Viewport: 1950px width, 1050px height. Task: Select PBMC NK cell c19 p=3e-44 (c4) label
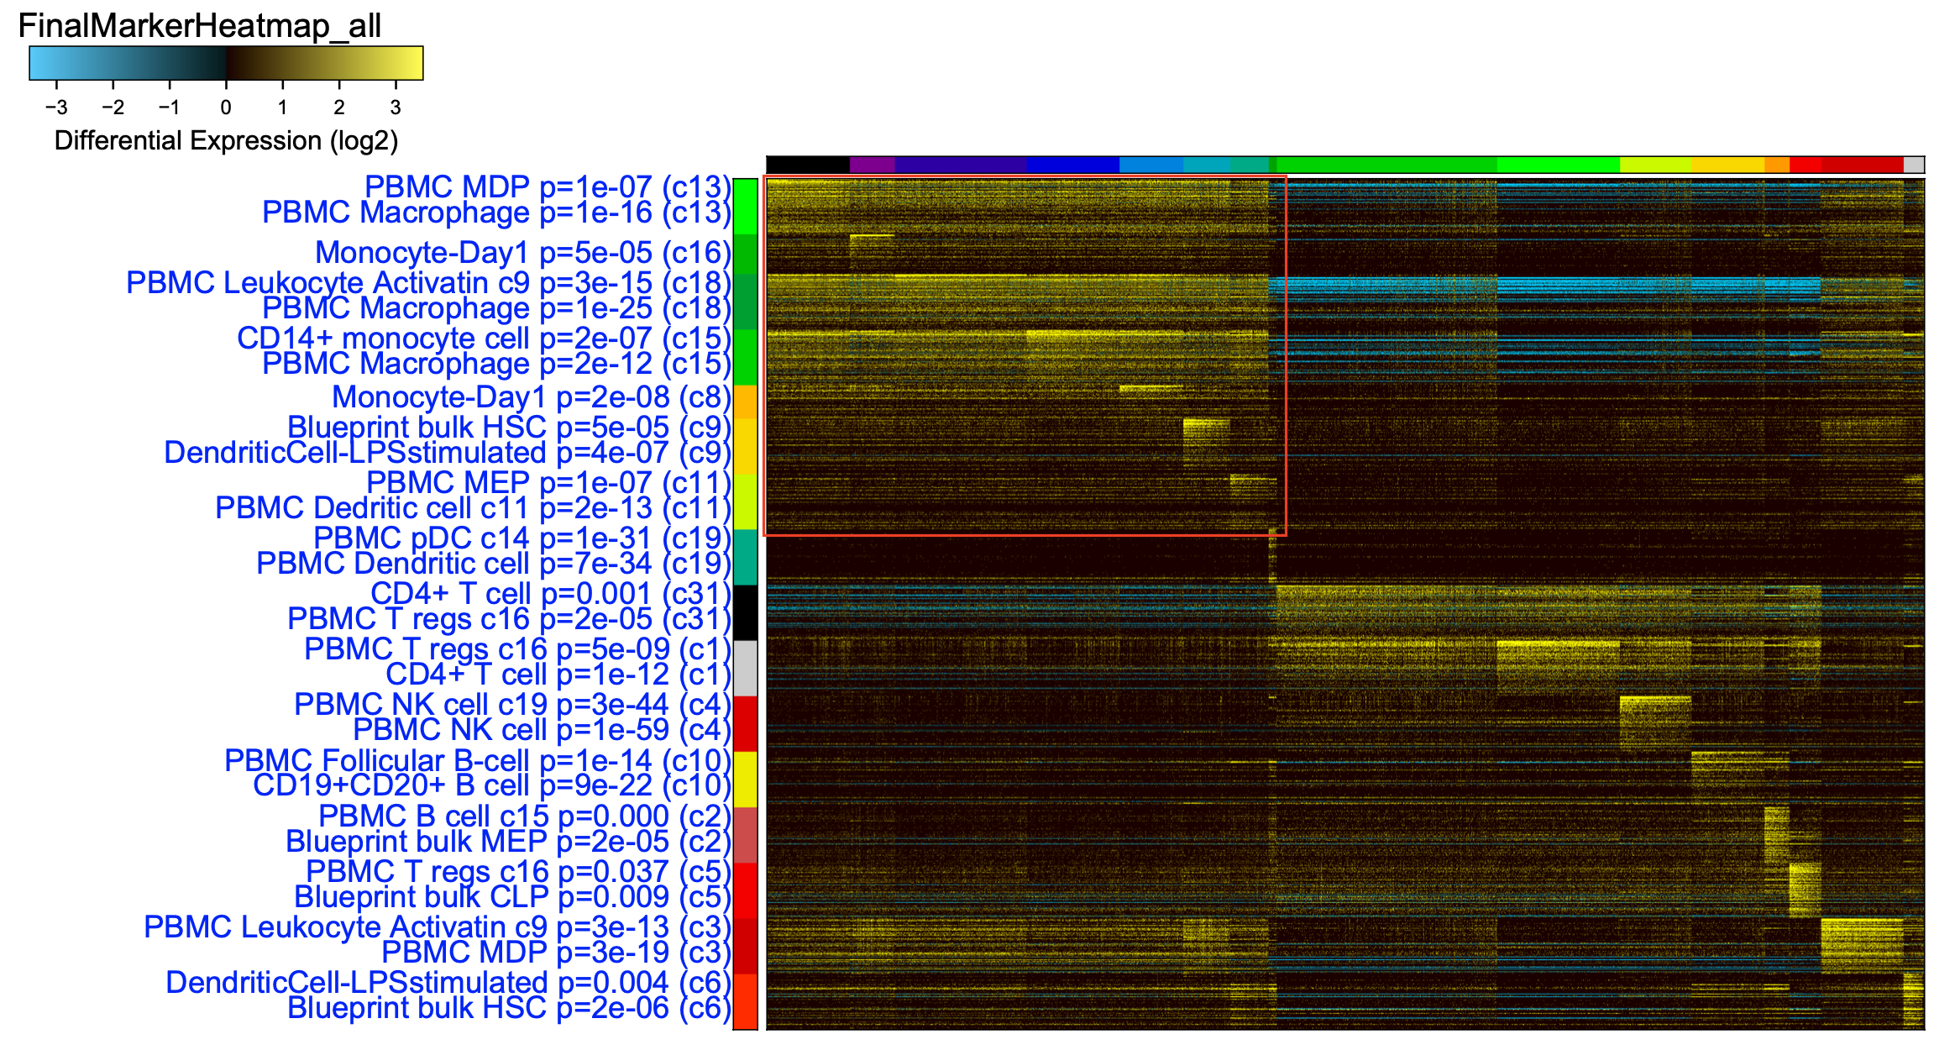(x=512, y=704)
